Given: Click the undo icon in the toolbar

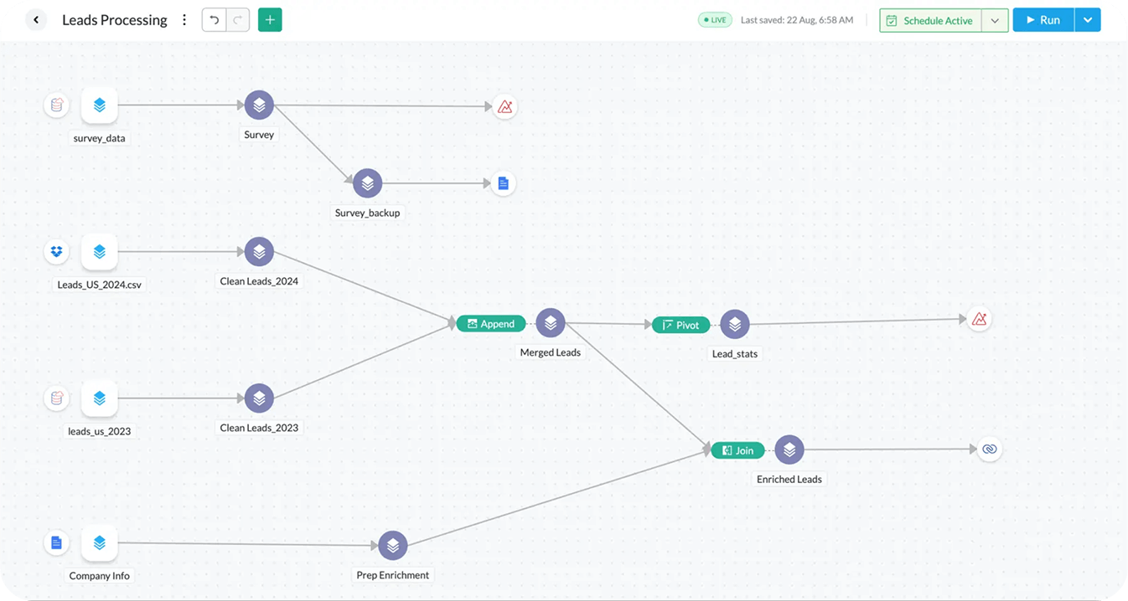Looking at the screenshot, I should click(213, 19).
